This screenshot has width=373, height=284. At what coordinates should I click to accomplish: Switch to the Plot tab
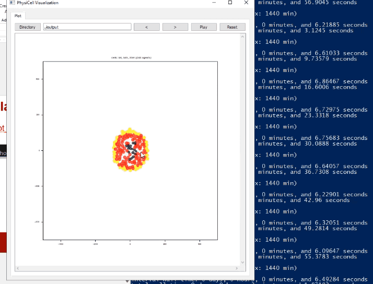coord(18,16)
